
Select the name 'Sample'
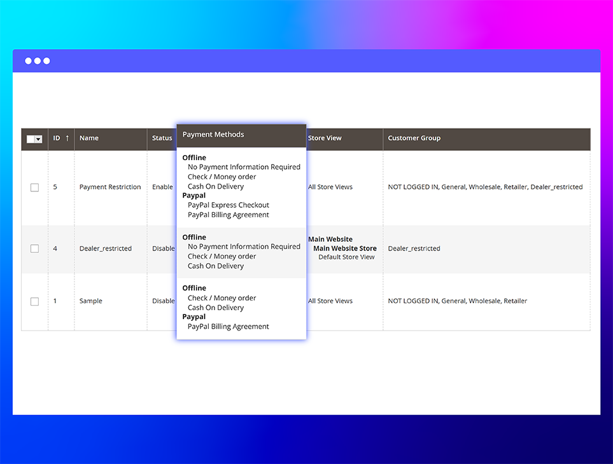click(90, 301)
